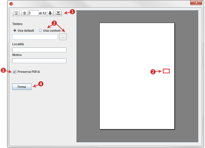Image resolution: width=205 pixels, height=148 pixels.
Task: Jump to the last page of the document
Action: coord(59,13)
